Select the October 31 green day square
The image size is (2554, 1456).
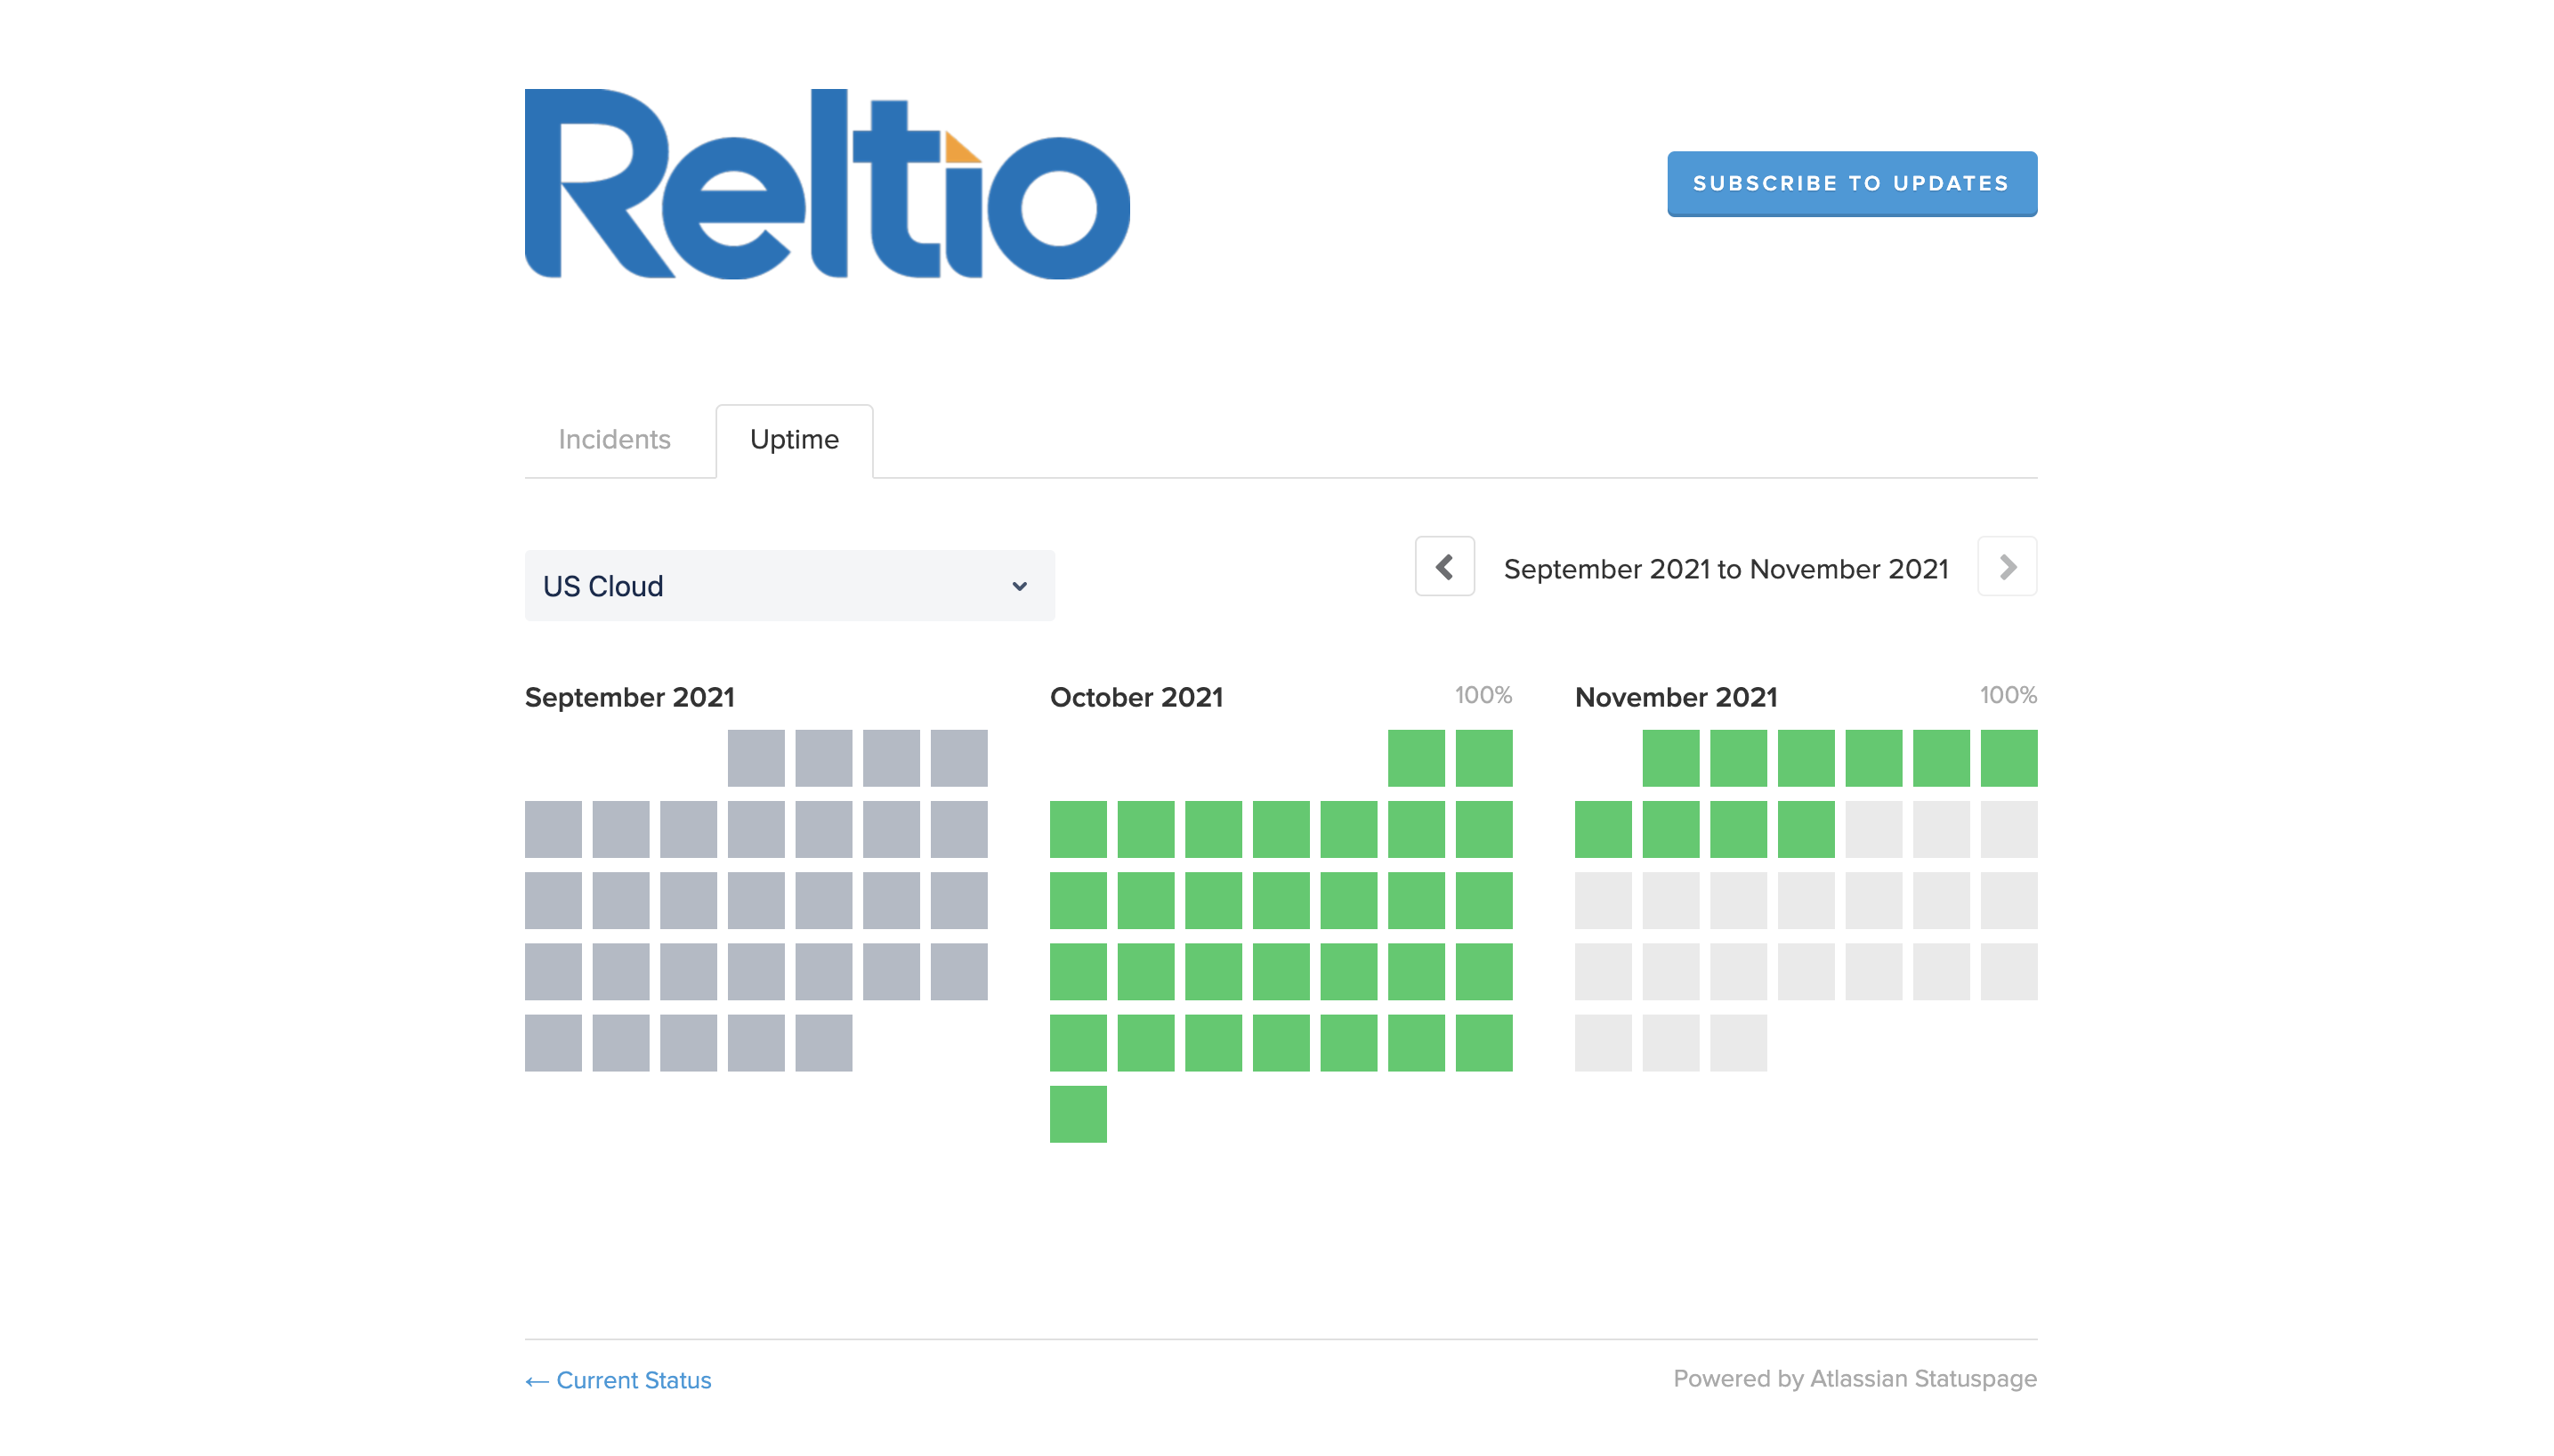[x=1079, y=1114]
